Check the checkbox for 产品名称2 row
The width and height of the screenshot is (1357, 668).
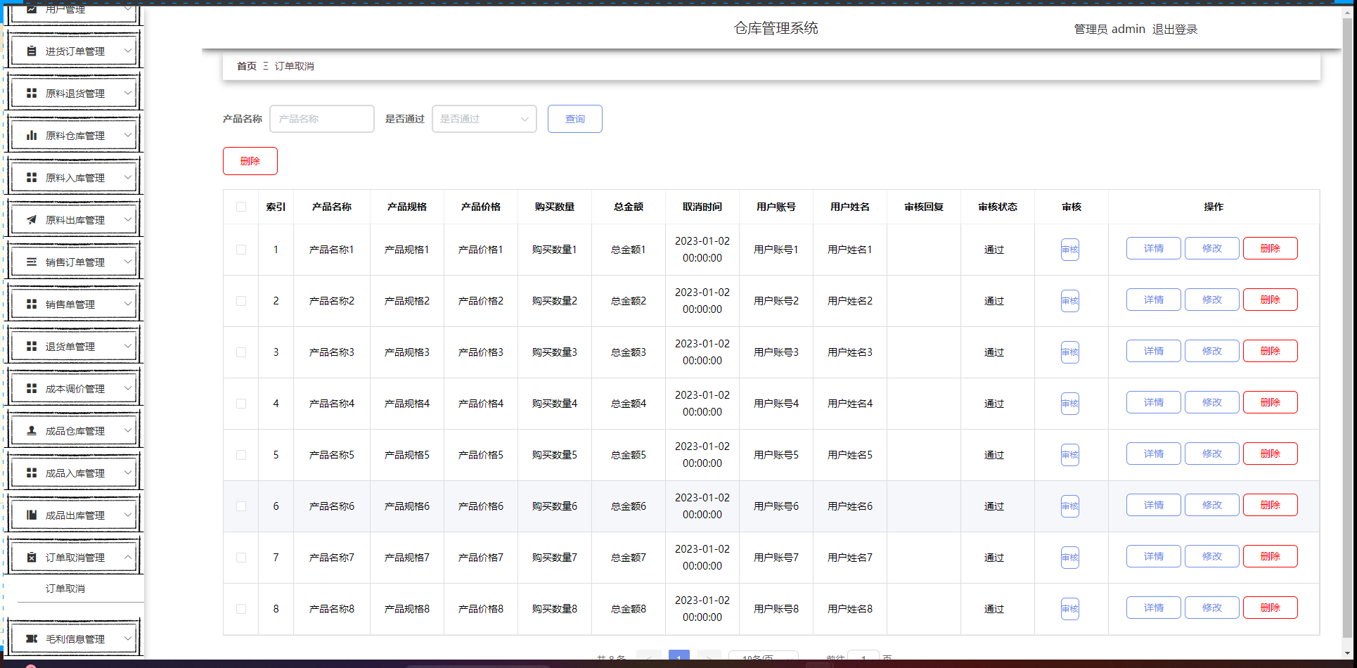pos(241,301)
